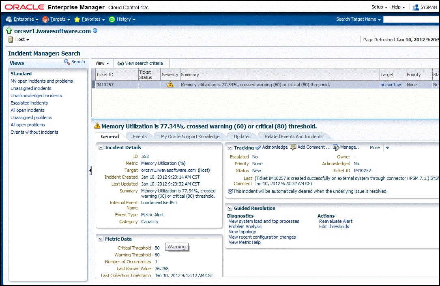Open All open problems view
The width and height of the screenshot is (440, 286).
(28, 125)
